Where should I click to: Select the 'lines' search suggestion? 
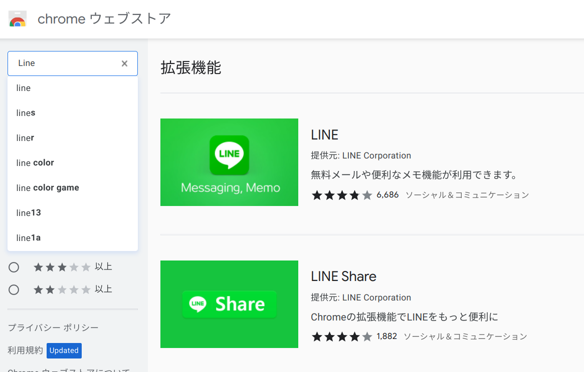point(73,113)
